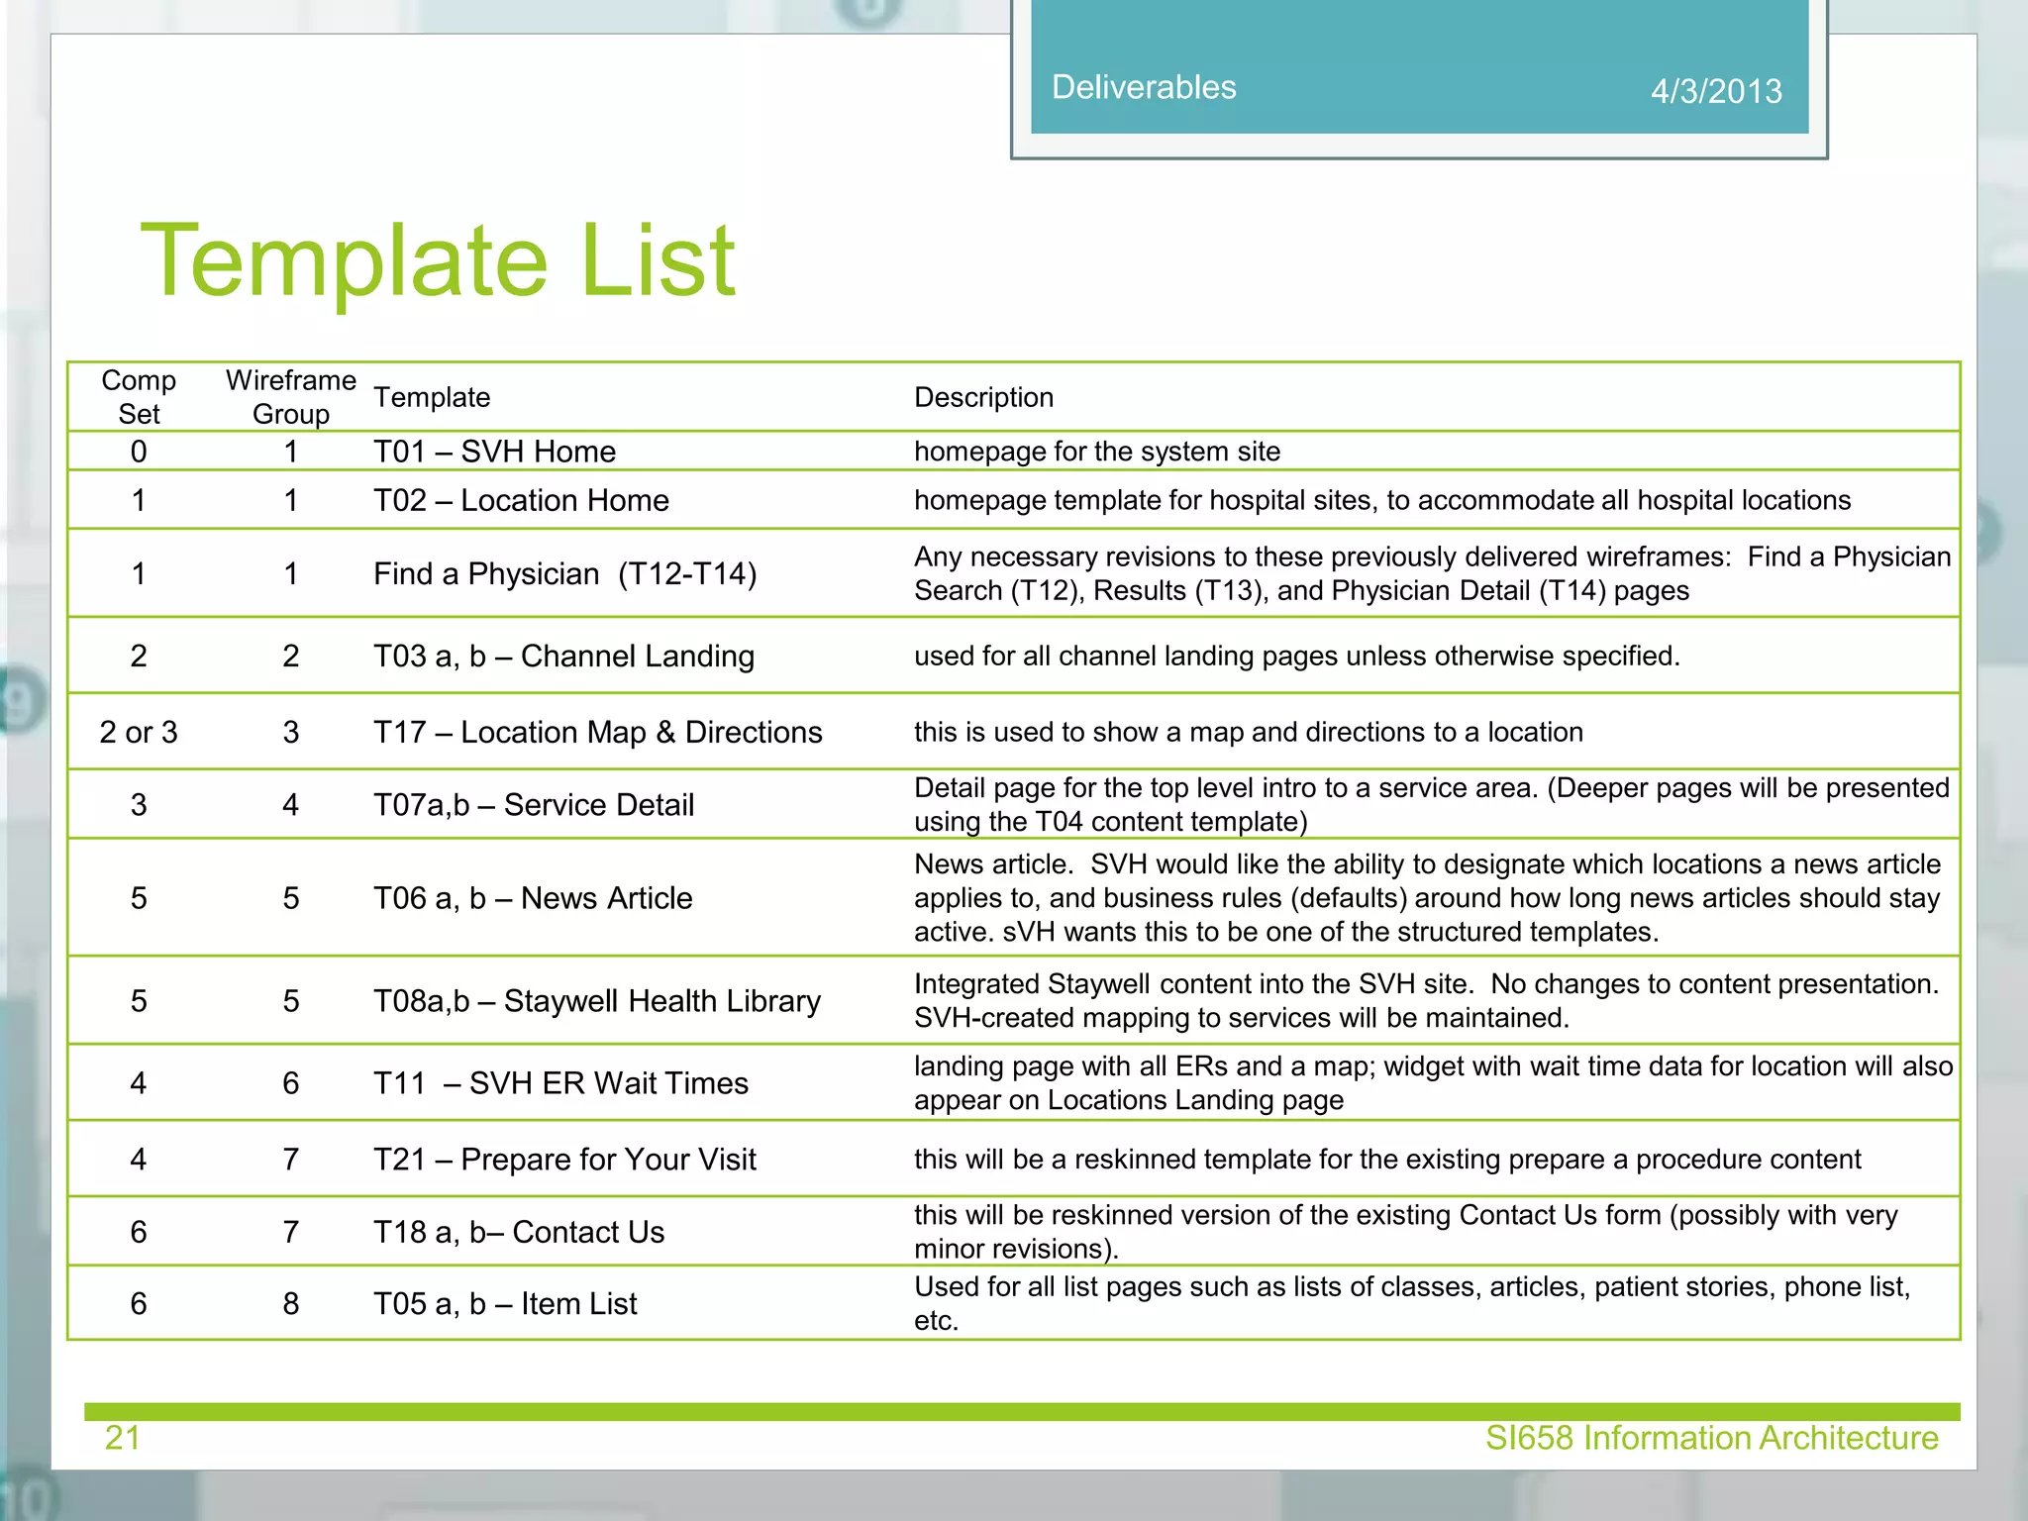This screenshot has height=1521, width=2028.
Task: Click the 'Wireframe Group' column header
Action: [x=291, y=397]
